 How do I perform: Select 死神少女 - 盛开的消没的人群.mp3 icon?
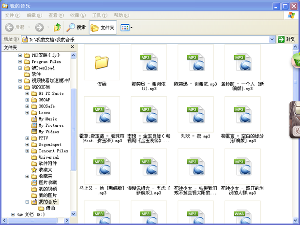(242, 166)
